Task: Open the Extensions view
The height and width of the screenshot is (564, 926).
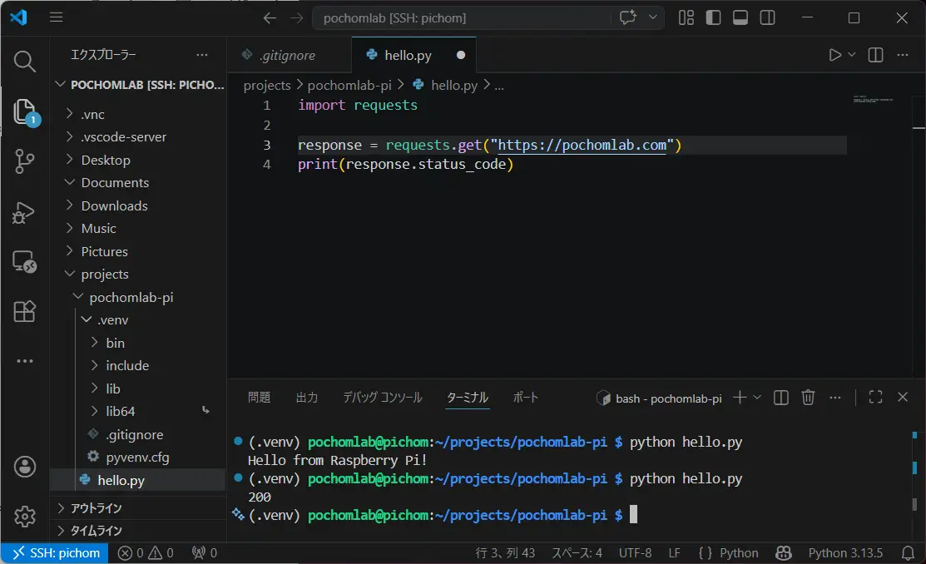Action: (24, 311)
